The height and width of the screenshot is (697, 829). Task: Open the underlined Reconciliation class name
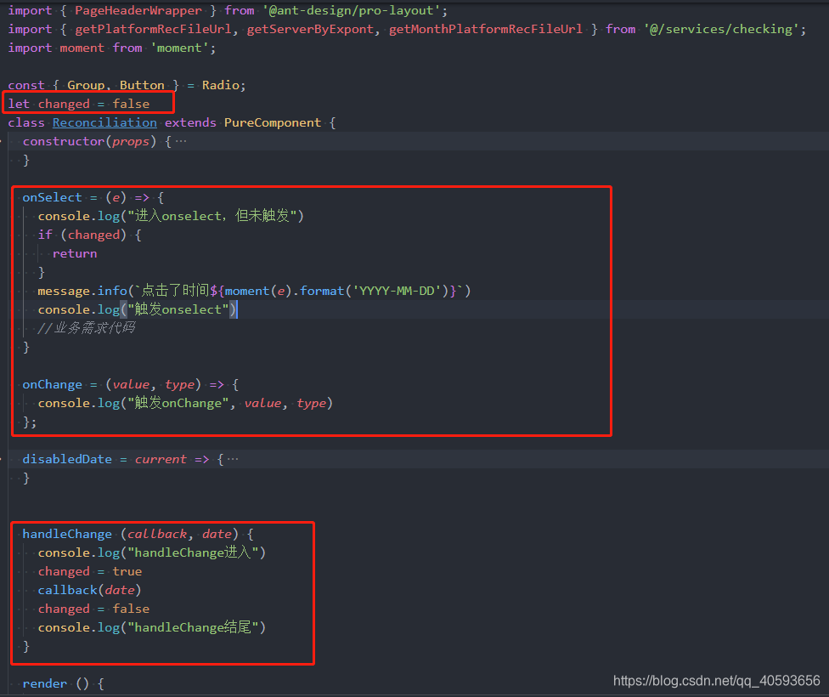click(104, 122)
